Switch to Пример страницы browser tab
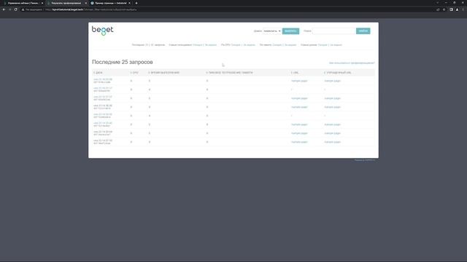Viewport: 467px width, 262px height. (x=109, y=3)
